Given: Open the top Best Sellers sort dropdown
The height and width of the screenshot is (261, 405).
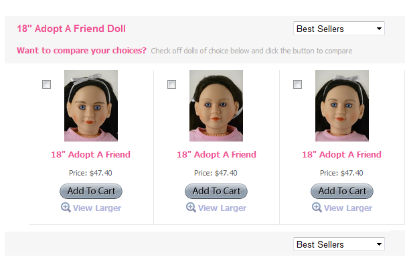Looking at the screenshot, I should tap(339, 28).
